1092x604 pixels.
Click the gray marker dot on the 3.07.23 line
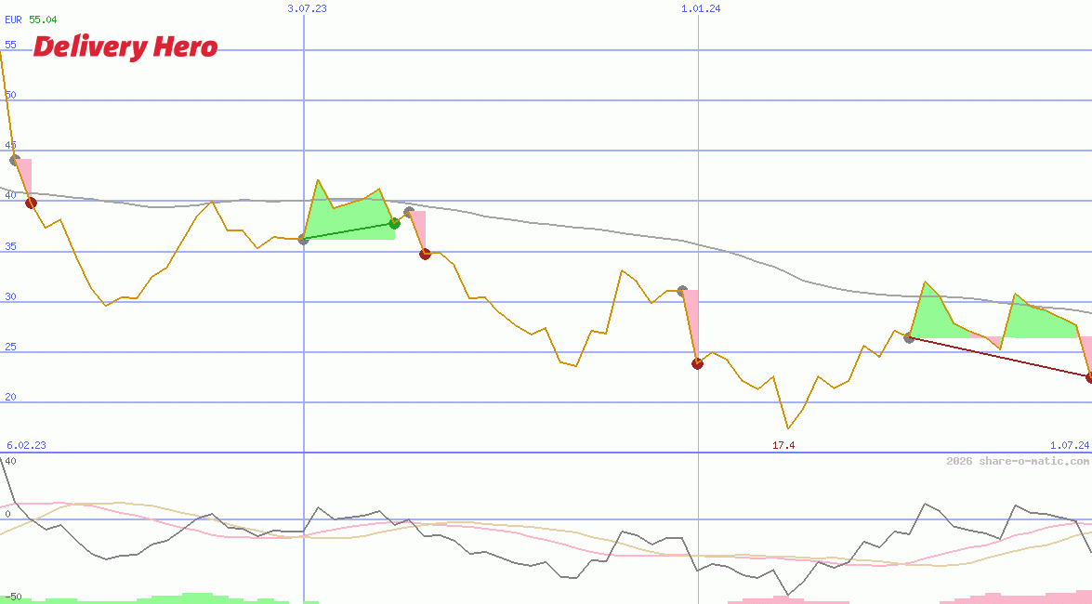pyautogui.click(x=303, y=240)
